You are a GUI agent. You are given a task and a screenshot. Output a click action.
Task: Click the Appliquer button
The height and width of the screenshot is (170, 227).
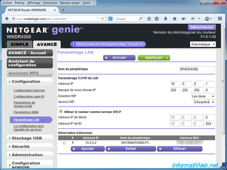pyautogui.click(x=154, y=58)
